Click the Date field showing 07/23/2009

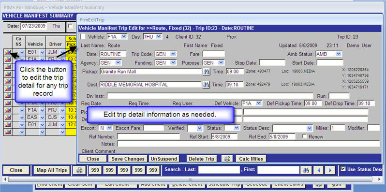[33, 26]
